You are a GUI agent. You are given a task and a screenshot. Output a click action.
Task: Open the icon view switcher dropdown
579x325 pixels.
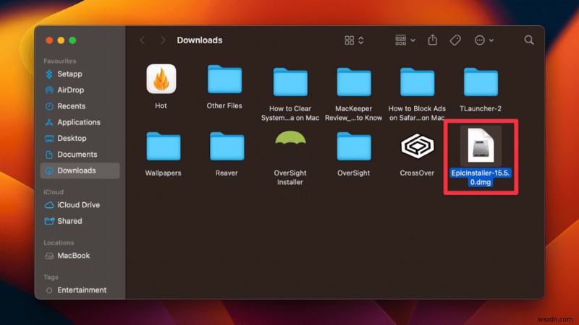(x=354, y=40)
